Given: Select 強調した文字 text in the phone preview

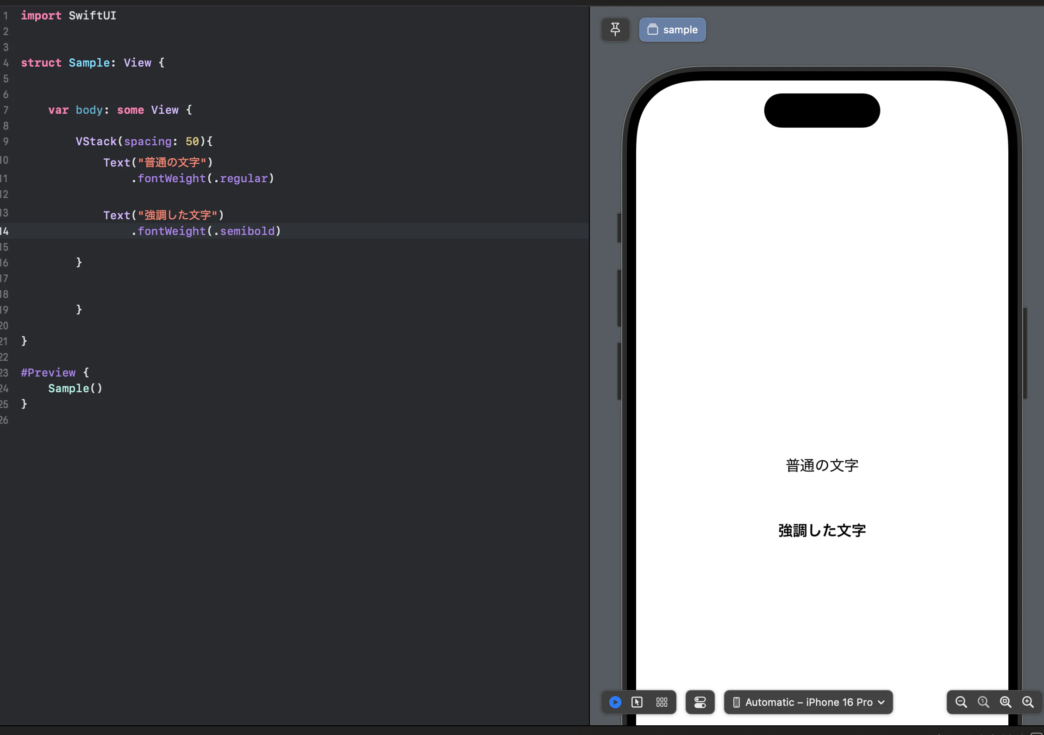Looking at the screenshot, I should 821,531.
